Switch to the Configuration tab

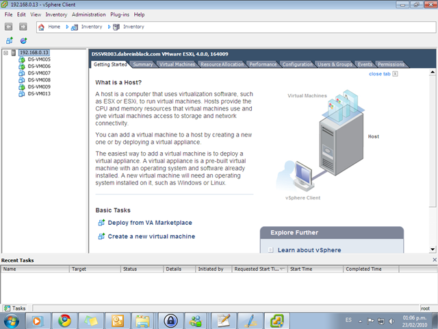pyautogui.click(x=297, y=64)
